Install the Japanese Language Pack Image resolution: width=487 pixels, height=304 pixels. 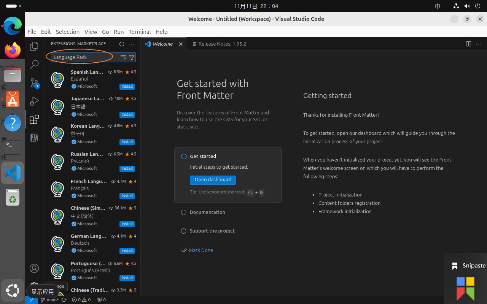(x=127, y=115)
